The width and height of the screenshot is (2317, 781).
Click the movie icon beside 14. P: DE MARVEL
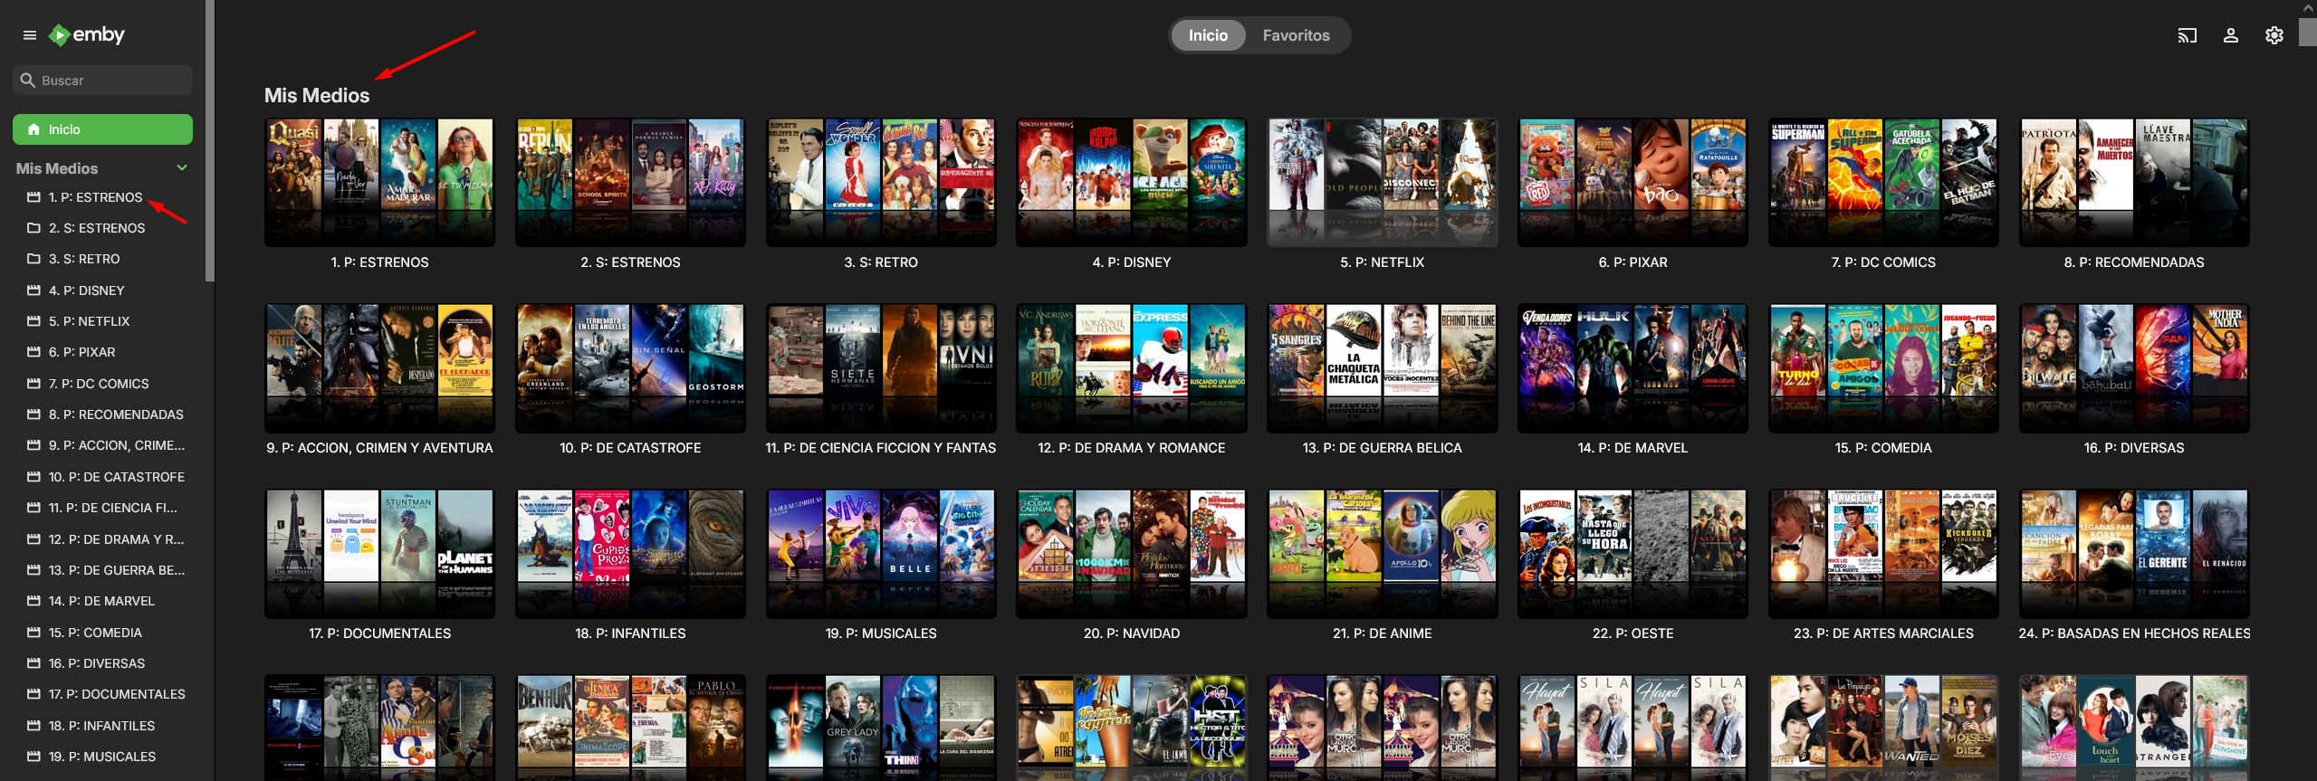tap(34, 601)
